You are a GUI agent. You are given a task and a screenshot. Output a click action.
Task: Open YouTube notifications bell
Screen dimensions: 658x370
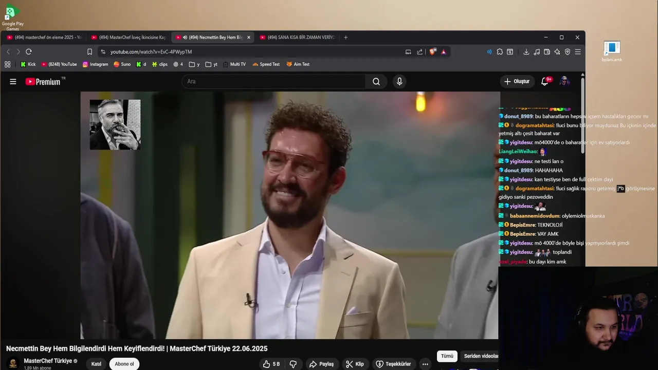click(x=545, y=81)
